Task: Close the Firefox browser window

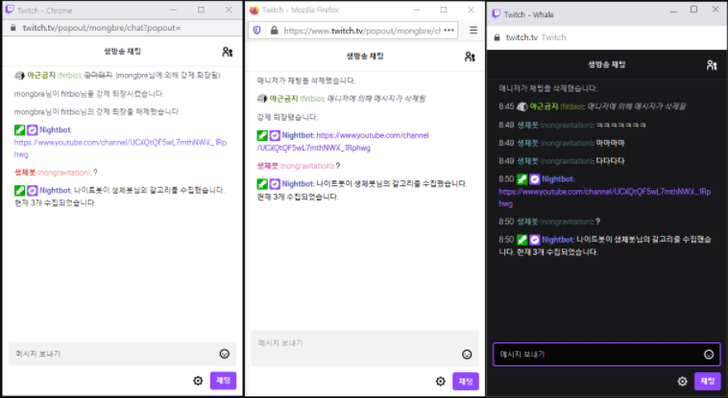Action: click(472, 10)
